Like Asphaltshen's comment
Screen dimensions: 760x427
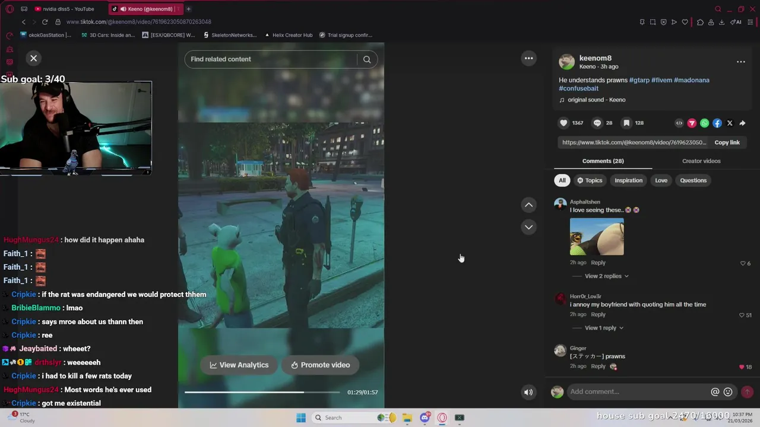pos(743,263)
